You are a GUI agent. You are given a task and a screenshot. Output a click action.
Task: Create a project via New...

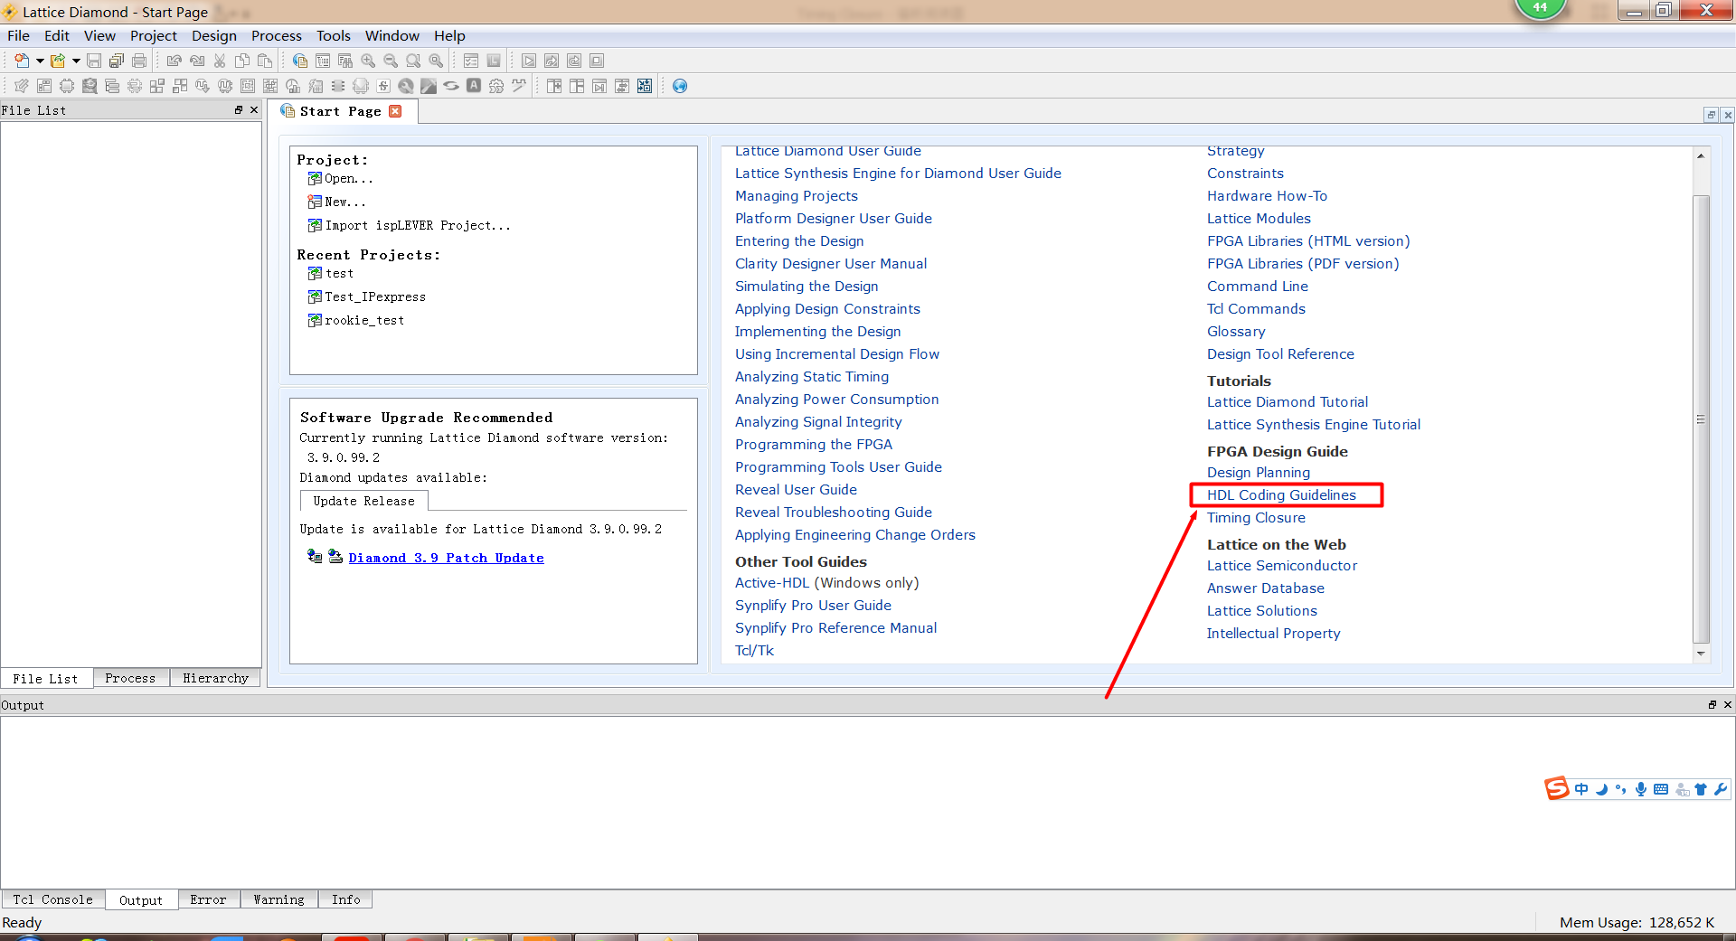click(x=337, y=202)
